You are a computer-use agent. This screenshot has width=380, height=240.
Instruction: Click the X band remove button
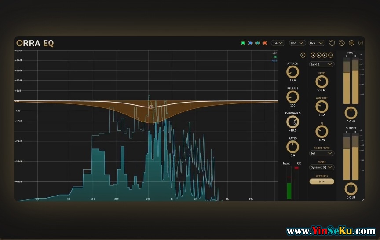303,55
